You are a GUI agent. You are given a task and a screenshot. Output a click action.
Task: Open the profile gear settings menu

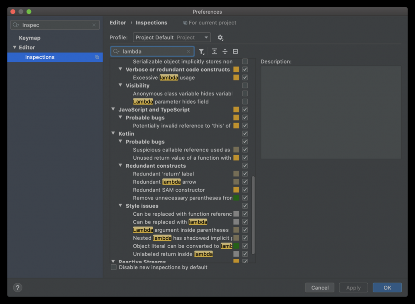[220, 38]
